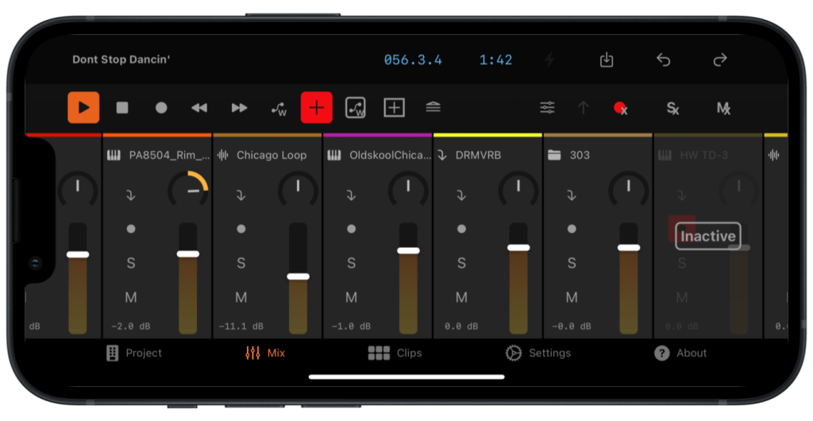Click the Chicago Loop volume fader handle
Screen dimensions: 813x421
(x=298, y=276)
